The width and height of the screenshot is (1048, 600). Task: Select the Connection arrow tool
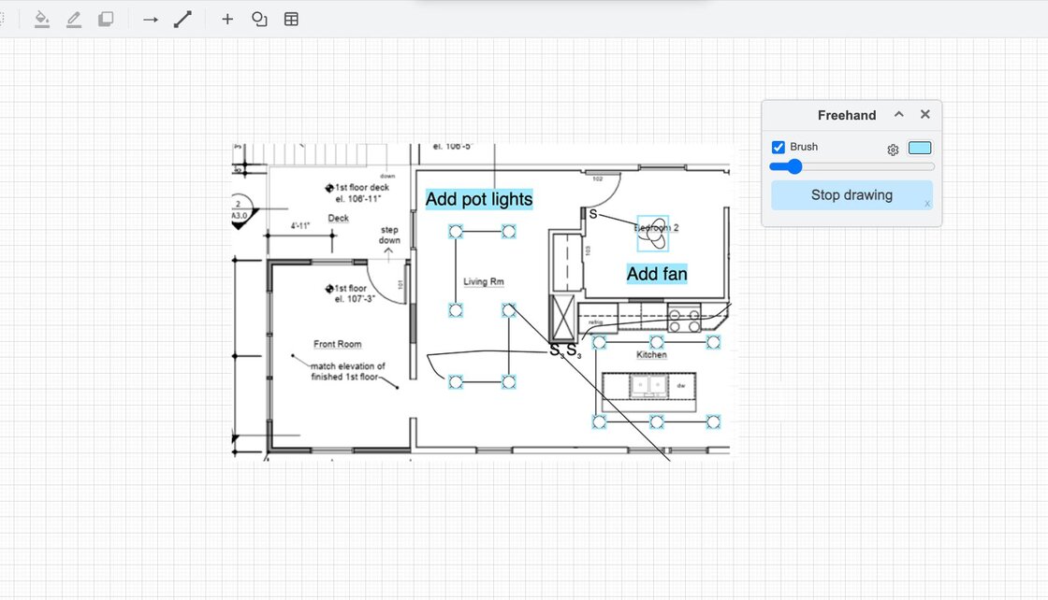[150, 19]
